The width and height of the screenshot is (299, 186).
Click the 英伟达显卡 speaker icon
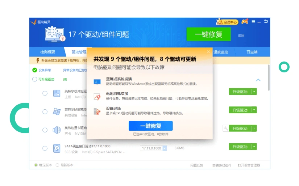[57, 130]
